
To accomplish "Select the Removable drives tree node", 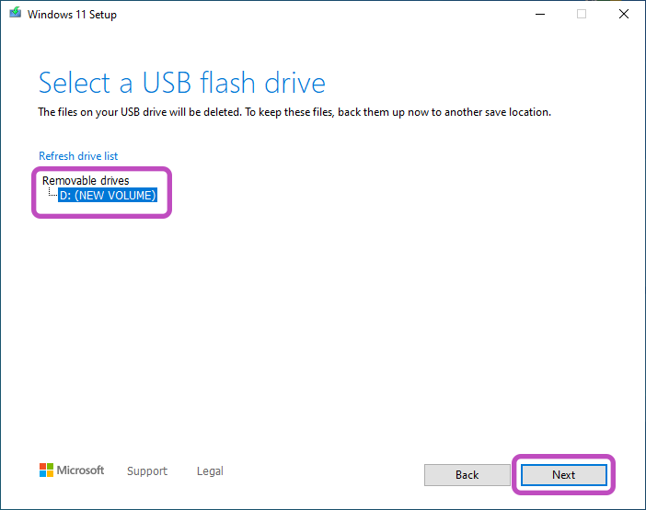I will click(86, 180).
